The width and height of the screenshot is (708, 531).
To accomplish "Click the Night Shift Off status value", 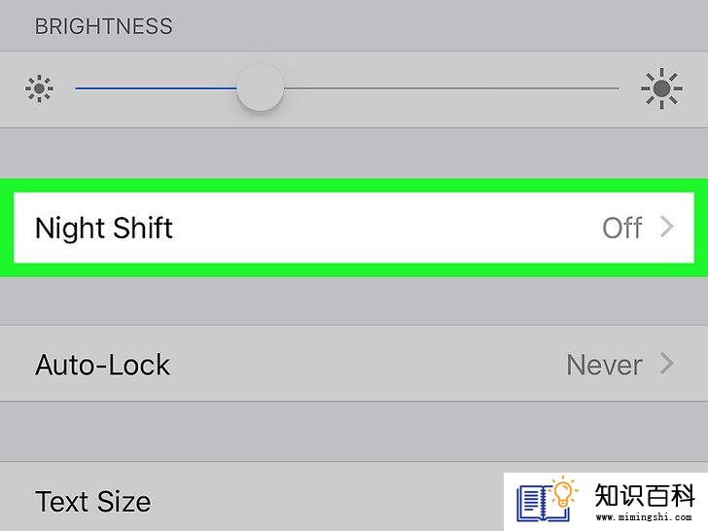I will coord(622,228).
